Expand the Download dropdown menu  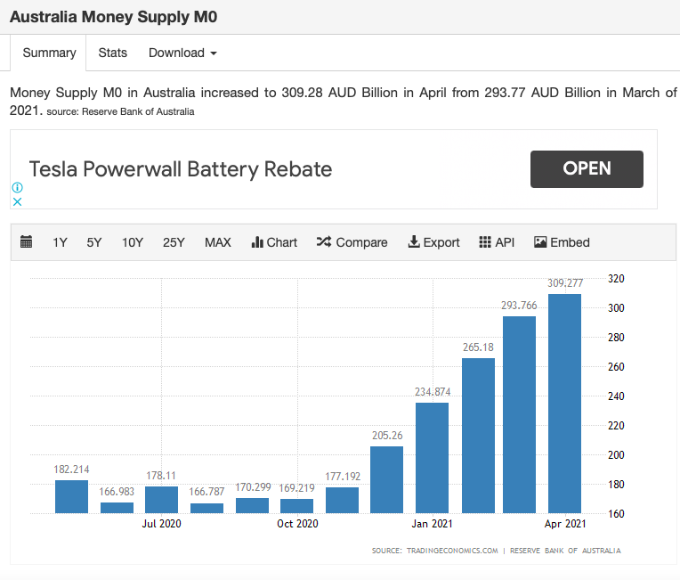point(182,53)
